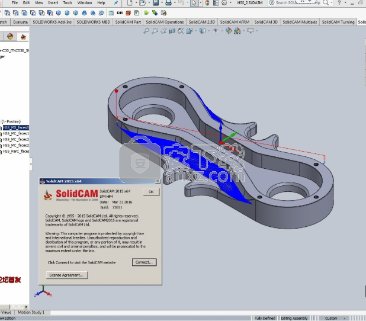
Task: Switch to SolidCAM Multiaxis tab
Action: pos(300,22)
